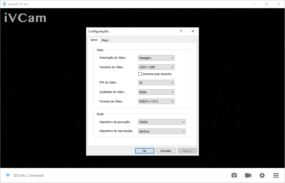Image resolution: width=285 pixels, height=183 pixels.
Task: Open the hamburger menu icon
Action: point(276,175)
